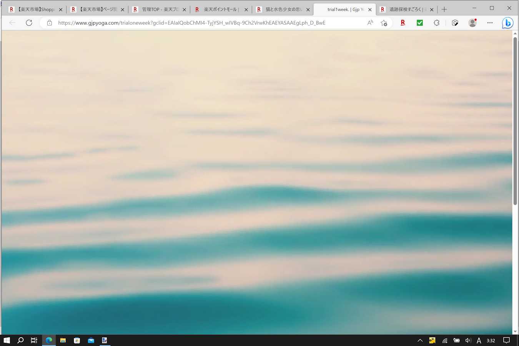The image size is (519, 346).
Task: Click the page scrollbar down arrow
Action: (x=515, y=331)
